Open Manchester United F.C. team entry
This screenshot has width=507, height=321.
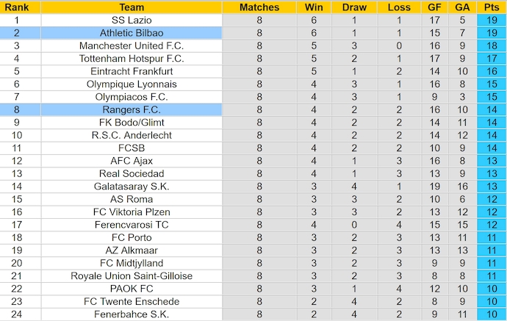pos(132,46)
